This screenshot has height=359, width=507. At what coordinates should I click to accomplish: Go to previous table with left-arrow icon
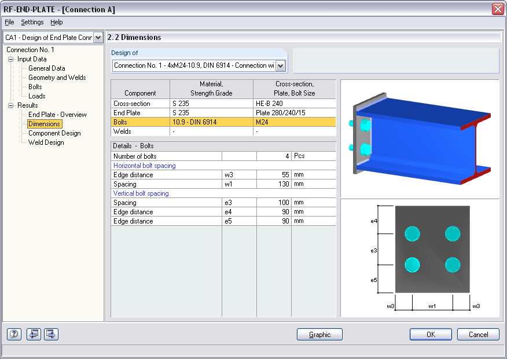click(x=34, y=334)
